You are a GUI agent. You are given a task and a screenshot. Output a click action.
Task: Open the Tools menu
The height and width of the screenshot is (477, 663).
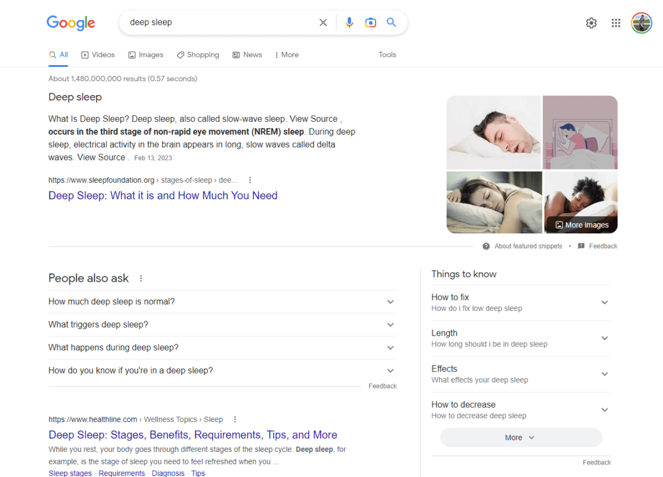click(387, 54)
